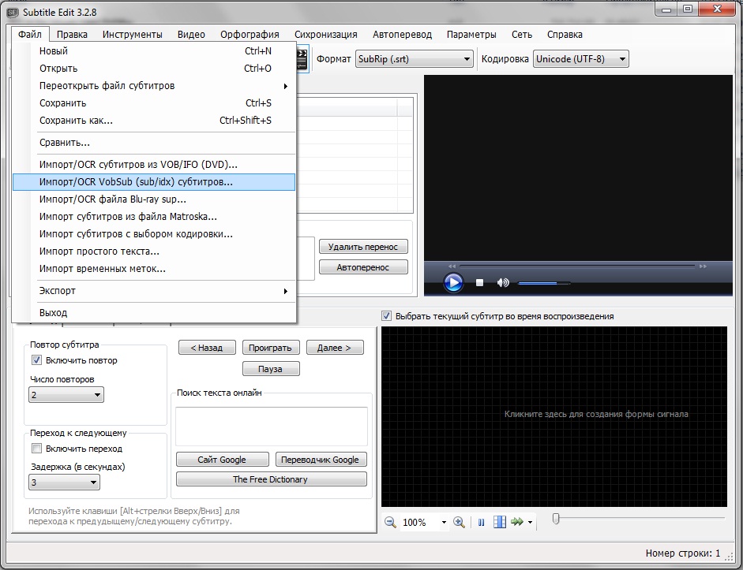
Task: Click the video volume slider
Action: point(543,283)
